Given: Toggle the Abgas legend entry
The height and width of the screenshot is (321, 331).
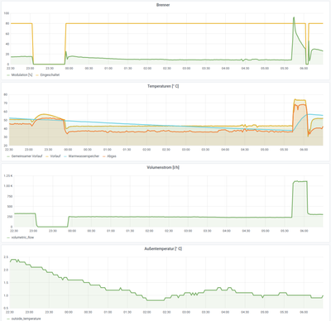Looking at the screenshot, I should tap(112, 156).
